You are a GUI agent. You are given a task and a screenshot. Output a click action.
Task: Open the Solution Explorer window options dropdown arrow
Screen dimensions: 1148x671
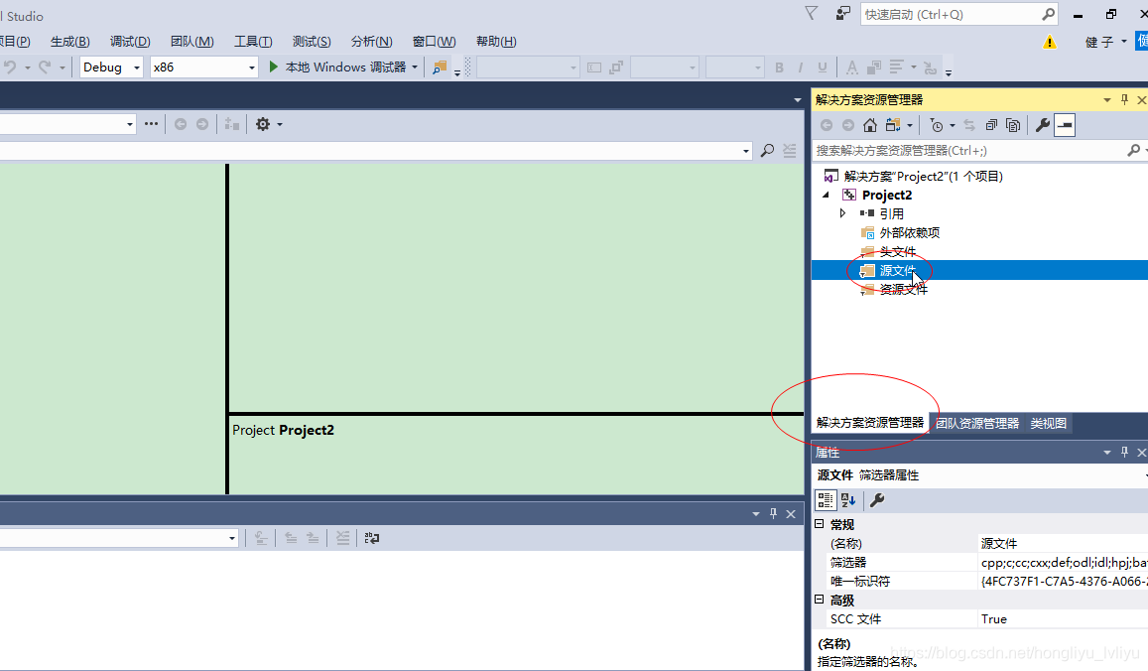1107,99
